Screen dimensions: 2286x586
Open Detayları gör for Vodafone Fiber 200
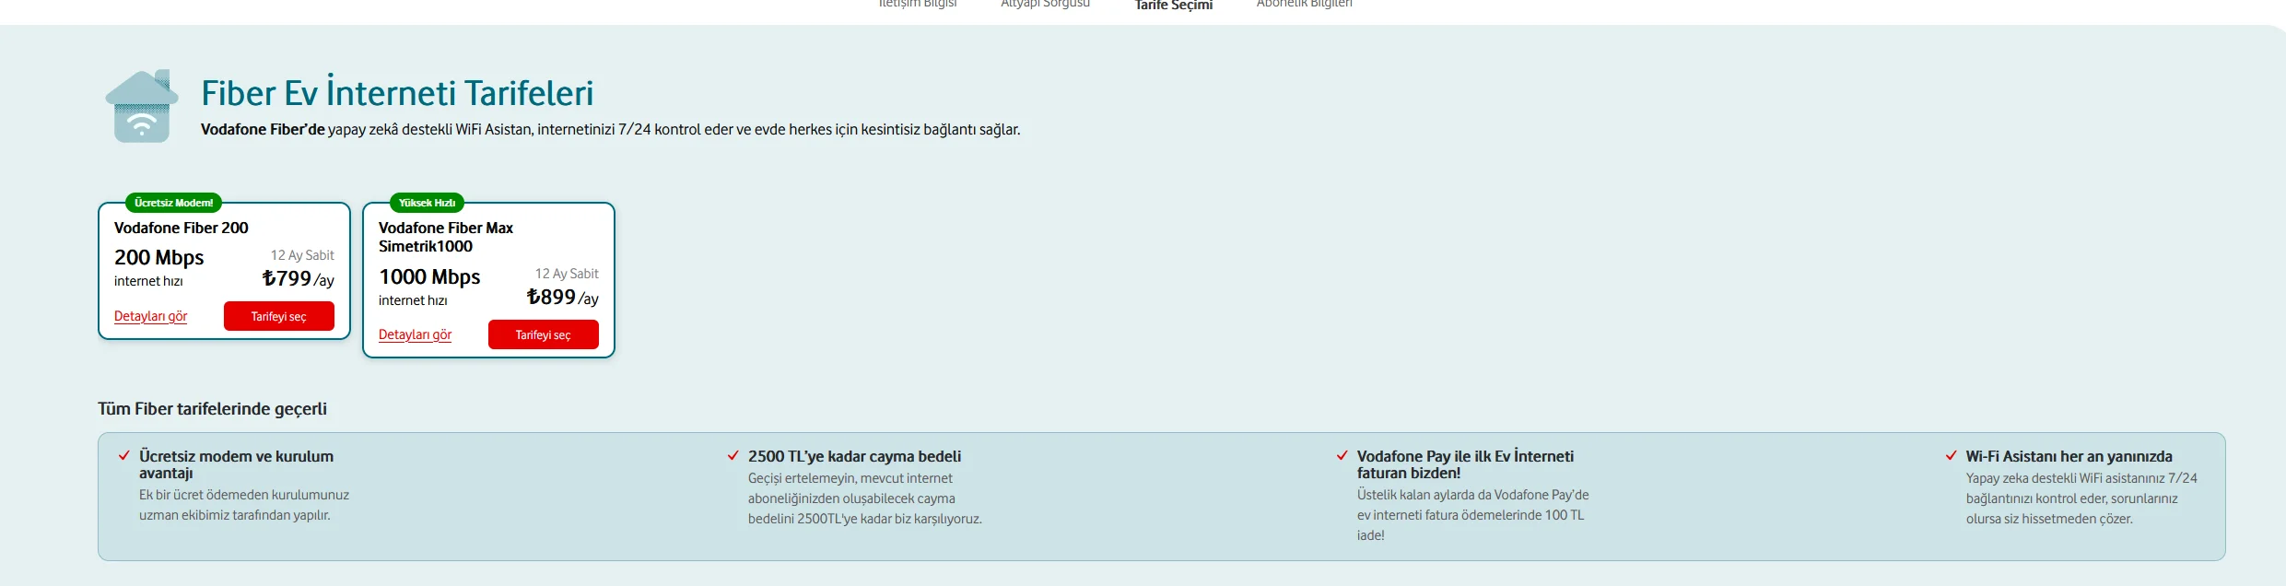click(x=150, y=316)
